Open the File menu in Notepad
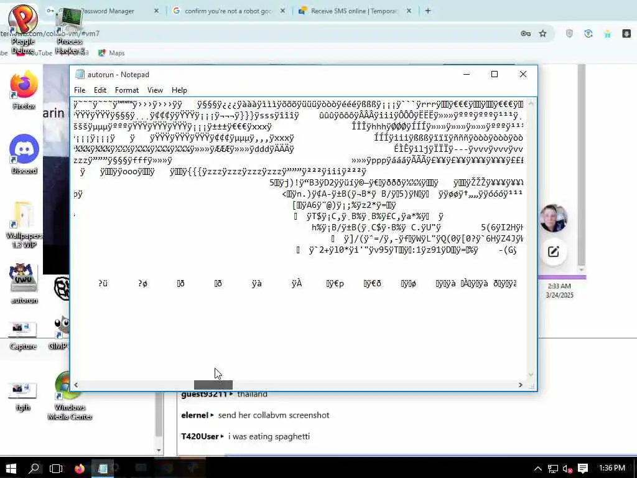Screen dimensions: 637x478 [x=80, y=90]
